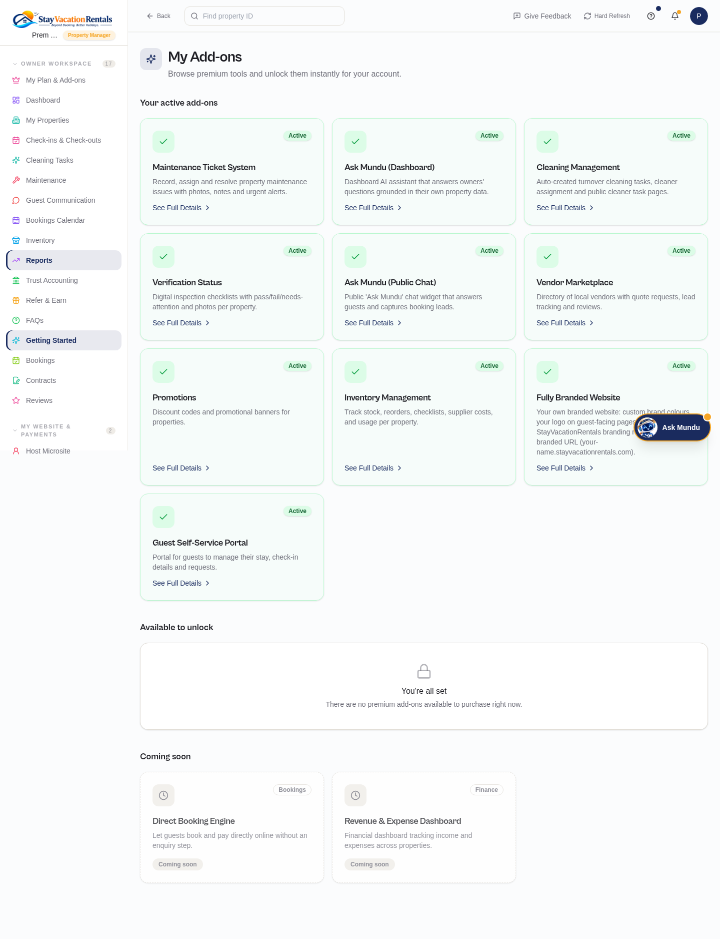The width and height of the screenshot is (720, 939).
Task: Click the Cleaning Management checkmark icon
Action: pos(547,142)
